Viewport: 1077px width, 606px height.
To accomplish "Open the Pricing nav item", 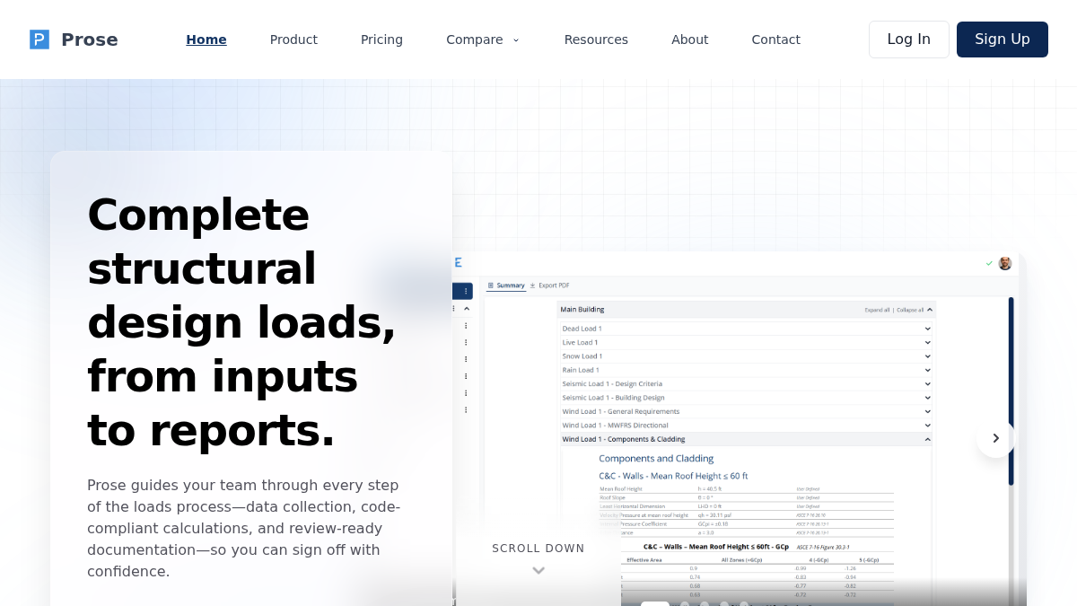I will pyautogui.click(x=381, y=40).
